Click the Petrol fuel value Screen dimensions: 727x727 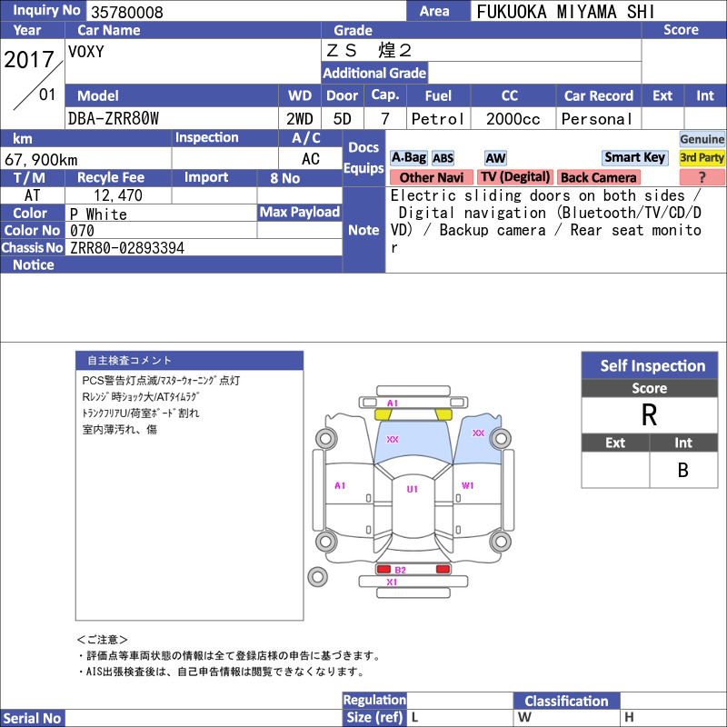click(438, 119)
